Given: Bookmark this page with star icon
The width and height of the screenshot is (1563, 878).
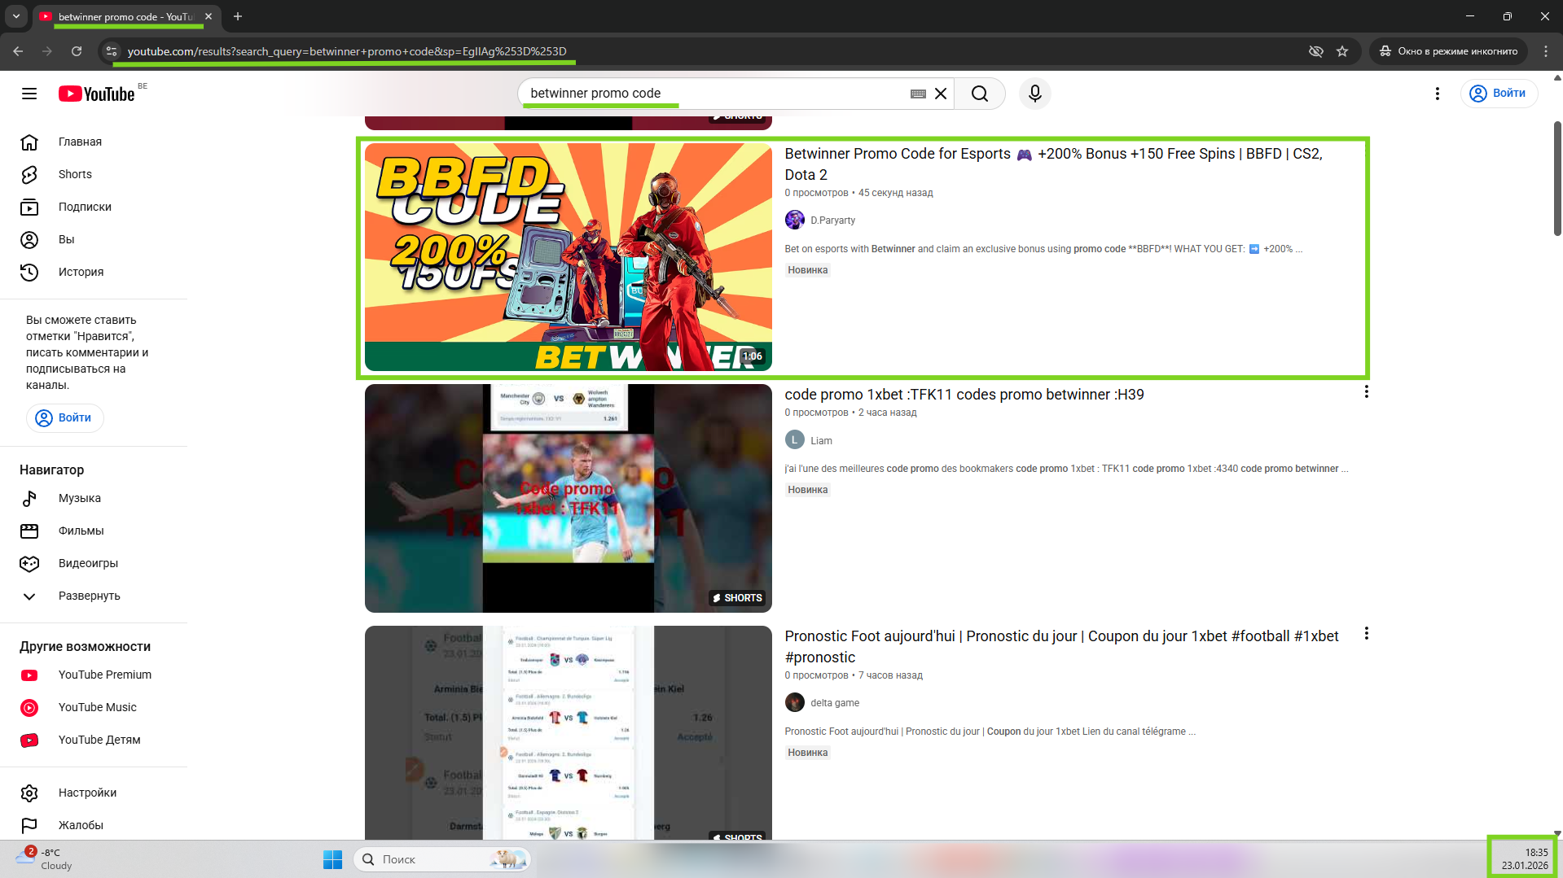Looking at the screenshot, I should click(1342, 51).
